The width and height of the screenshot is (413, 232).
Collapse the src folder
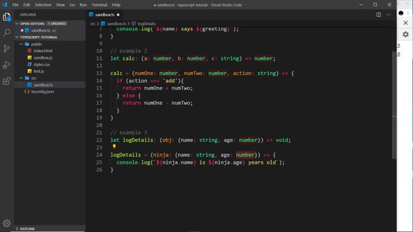21,78
